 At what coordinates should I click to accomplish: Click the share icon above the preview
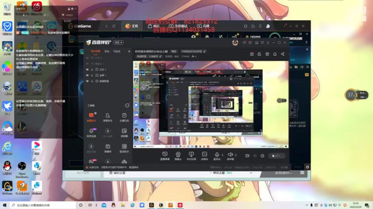(x=283, y=54)
